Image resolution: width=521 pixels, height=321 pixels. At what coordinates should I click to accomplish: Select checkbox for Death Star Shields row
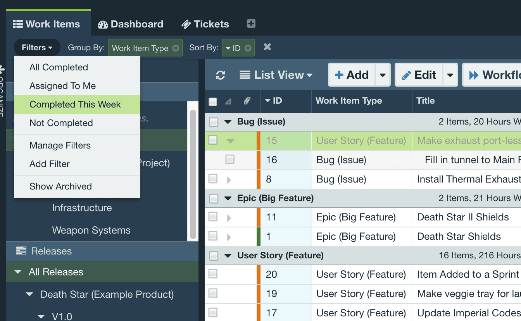213,236
